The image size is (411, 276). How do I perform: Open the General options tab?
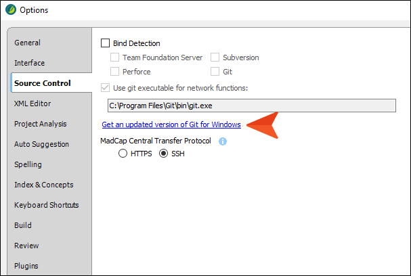pos(28,43)
